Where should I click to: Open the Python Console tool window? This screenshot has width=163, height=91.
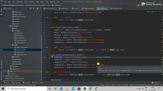coord(38,83)
